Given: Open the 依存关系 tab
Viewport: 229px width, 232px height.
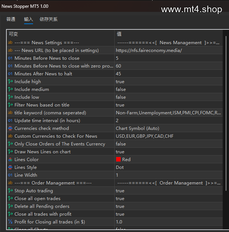Looking at the screenshot, I should (x=49, y=19).
